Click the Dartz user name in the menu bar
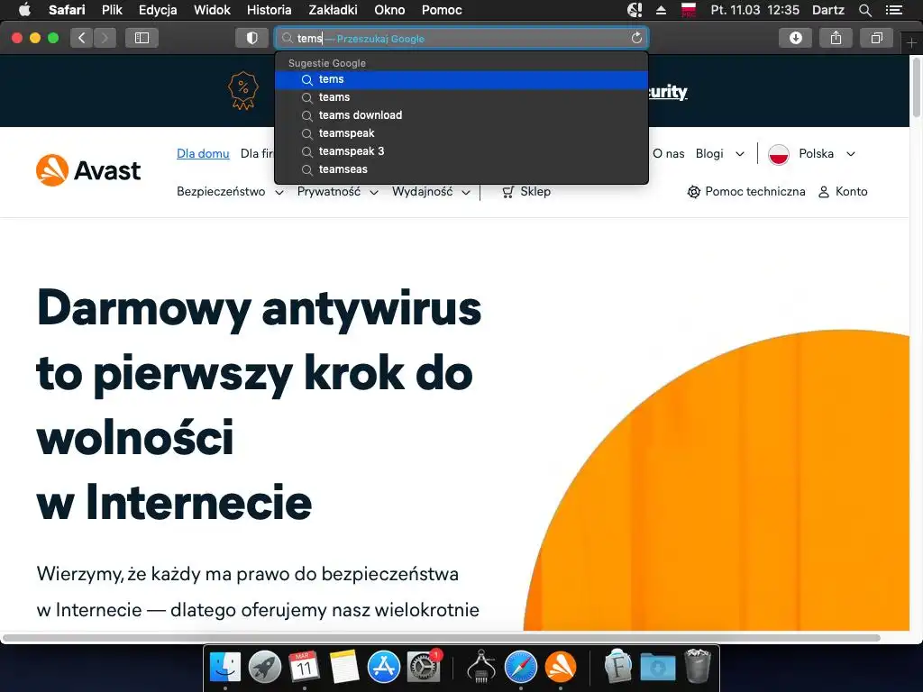This screenshot has width=923, height=692. pos(828,9)
